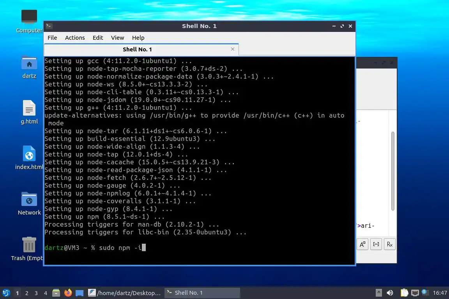Minimize the Shell No. 1 window
This screenshot has width=449, height=299.
[334, 26]
